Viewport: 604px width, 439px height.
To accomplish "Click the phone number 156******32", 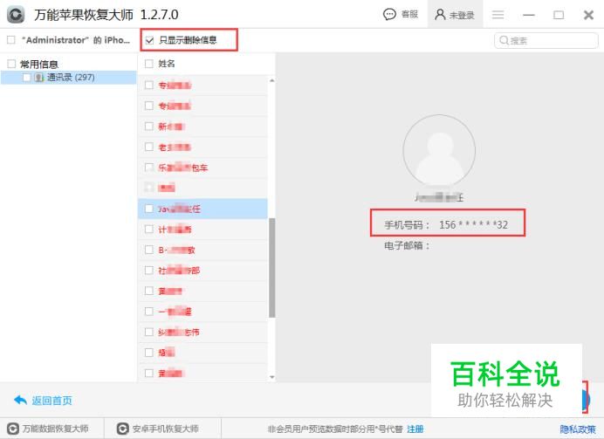I will pyautogui.click(x=473, y=224).
